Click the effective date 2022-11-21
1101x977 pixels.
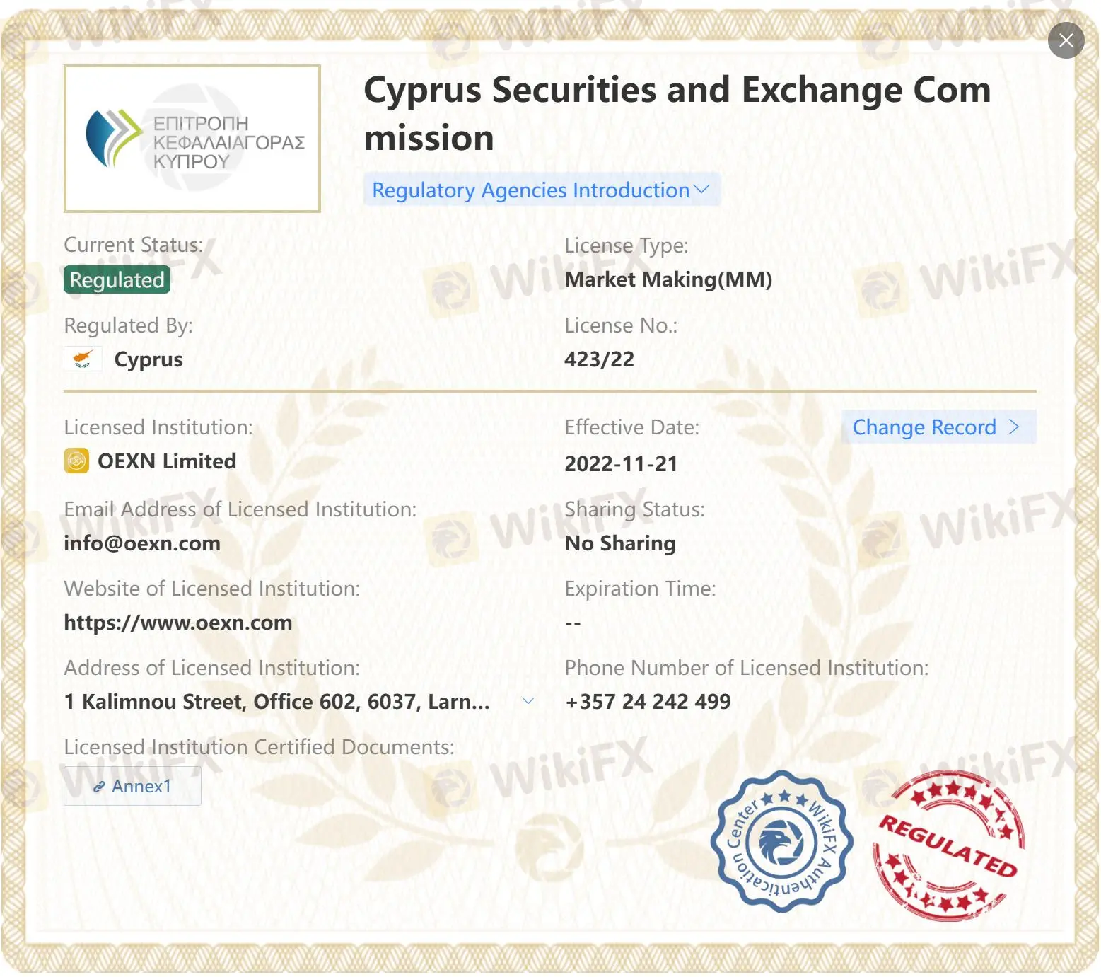click(x=621, y=464)
